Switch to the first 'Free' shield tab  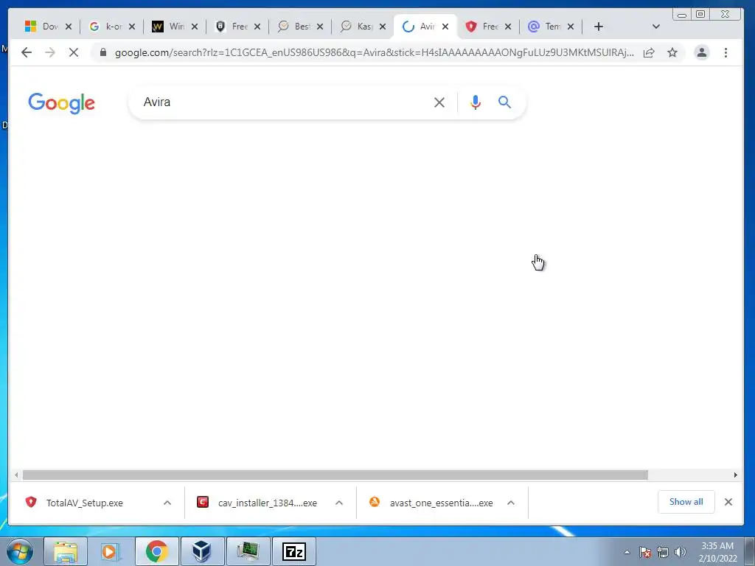pos(232,27)
